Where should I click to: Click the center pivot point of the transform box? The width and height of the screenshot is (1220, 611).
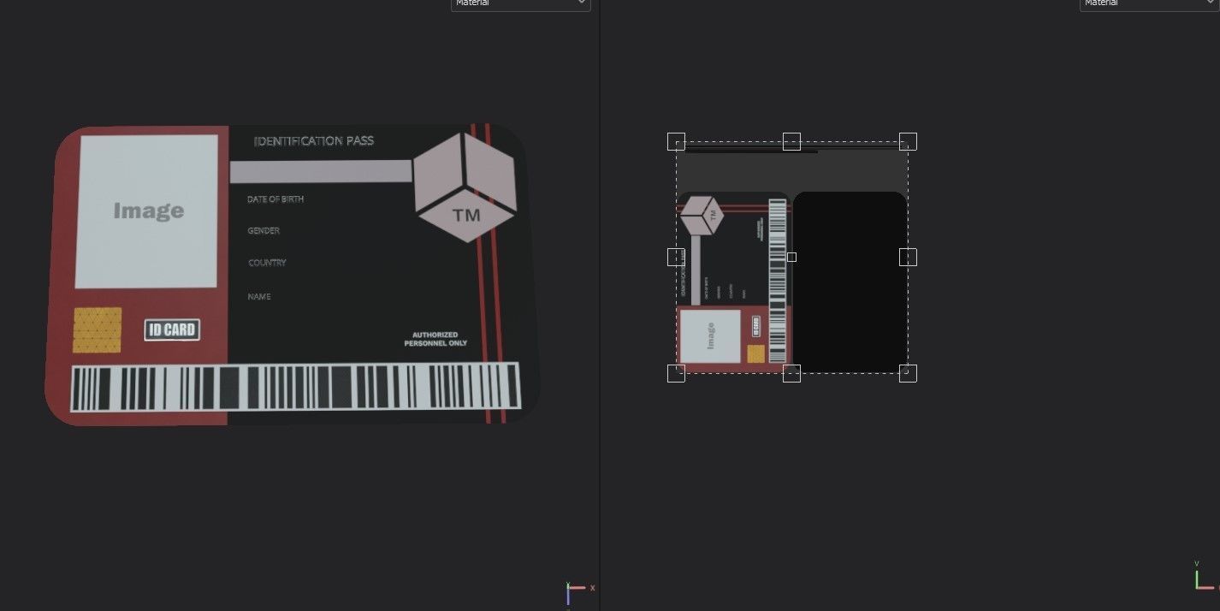click(x=791, y=257)
